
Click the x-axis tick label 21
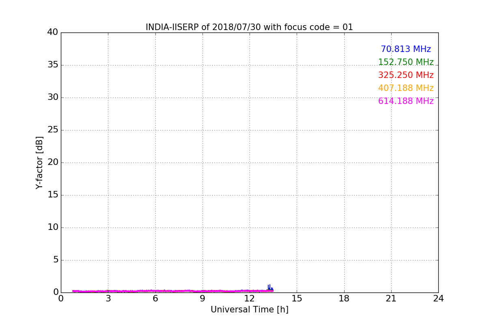point(391,299)
